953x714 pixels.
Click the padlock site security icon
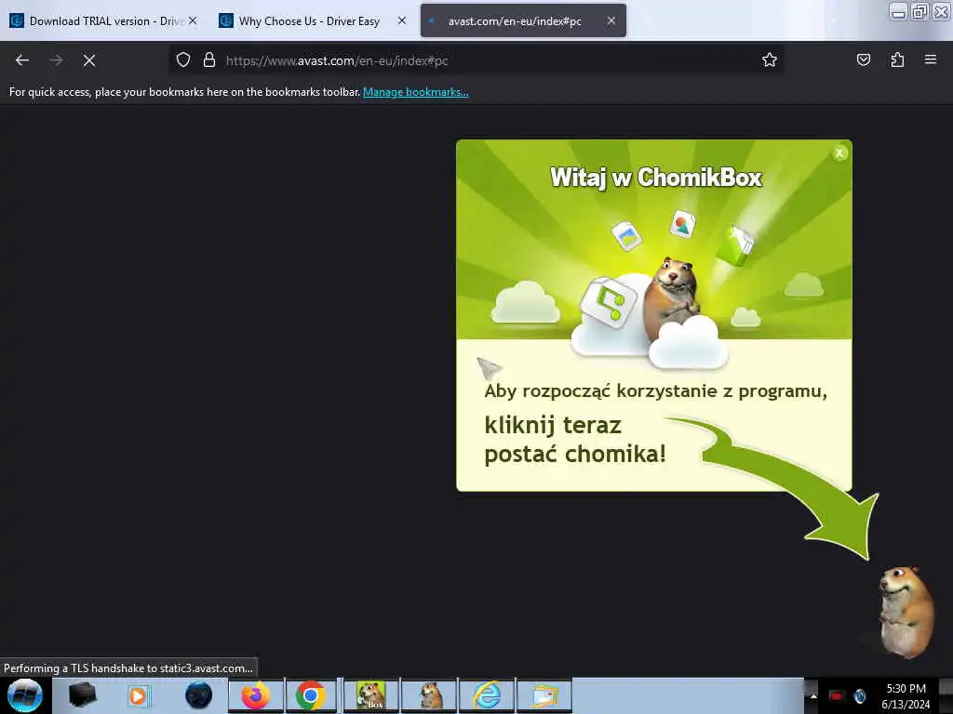(209, 59)
